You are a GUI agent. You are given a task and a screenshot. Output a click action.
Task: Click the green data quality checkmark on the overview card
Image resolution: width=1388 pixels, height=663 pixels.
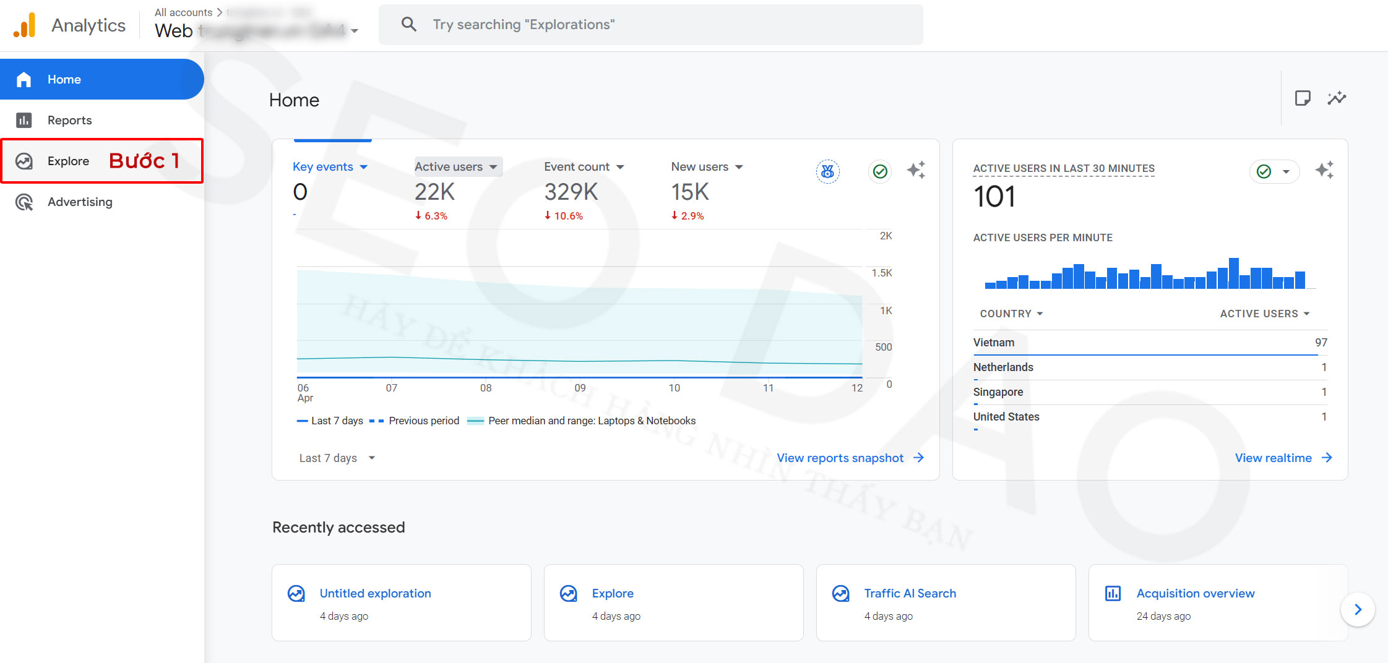[x=880, y=171]
